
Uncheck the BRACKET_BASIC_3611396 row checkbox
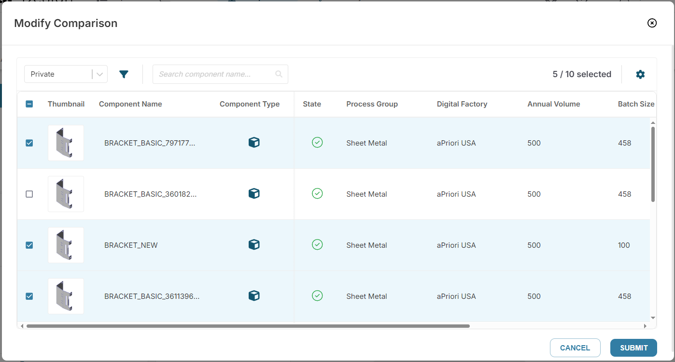pos(29,296)
